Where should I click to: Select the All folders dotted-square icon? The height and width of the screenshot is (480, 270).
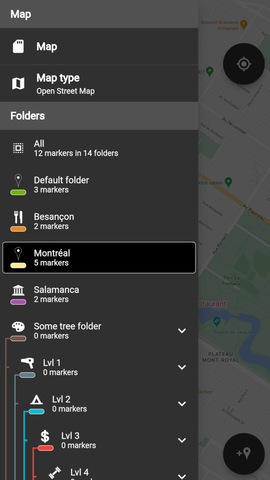pyautogui.click(x=18, y=148)
